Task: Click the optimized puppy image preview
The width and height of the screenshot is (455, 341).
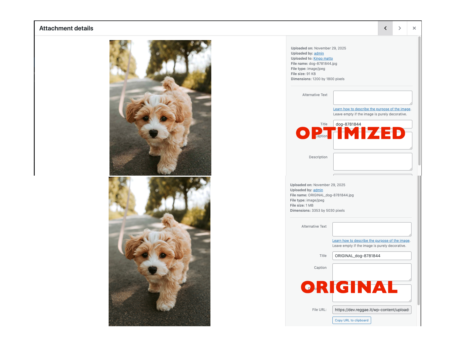Action: [160, 107]
